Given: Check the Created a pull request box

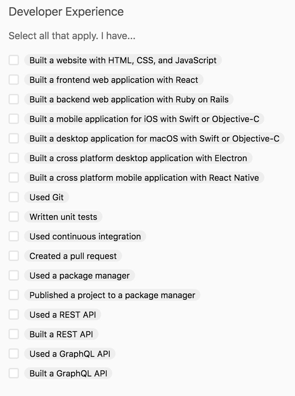Looking at the screenshot, I should (14, 256).
